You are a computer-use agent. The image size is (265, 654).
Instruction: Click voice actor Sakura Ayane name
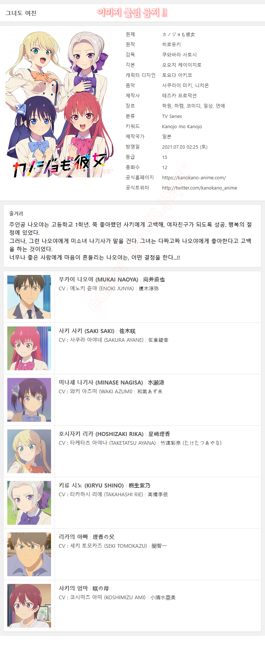(107, 340)
